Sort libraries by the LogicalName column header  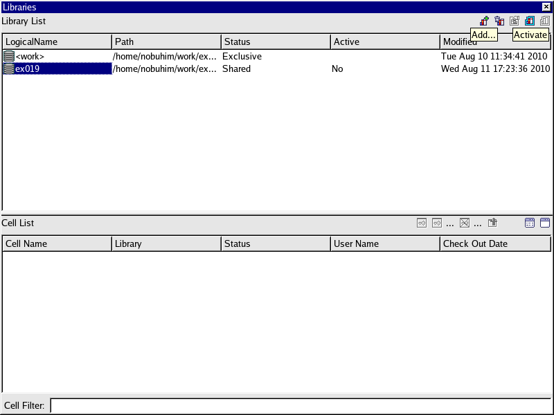(57, 41)
